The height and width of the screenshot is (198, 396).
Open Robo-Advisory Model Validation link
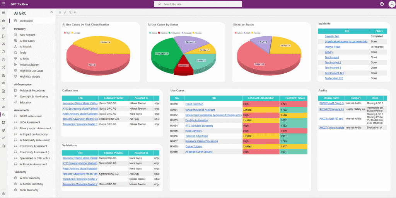coord(80,169)
